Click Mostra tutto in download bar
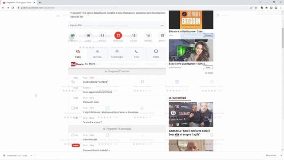 [x=271, y=156]
